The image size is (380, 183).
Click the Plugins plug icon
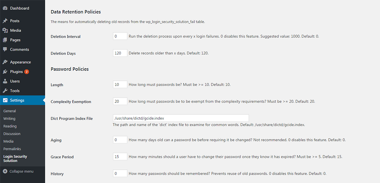click(5, 72)
